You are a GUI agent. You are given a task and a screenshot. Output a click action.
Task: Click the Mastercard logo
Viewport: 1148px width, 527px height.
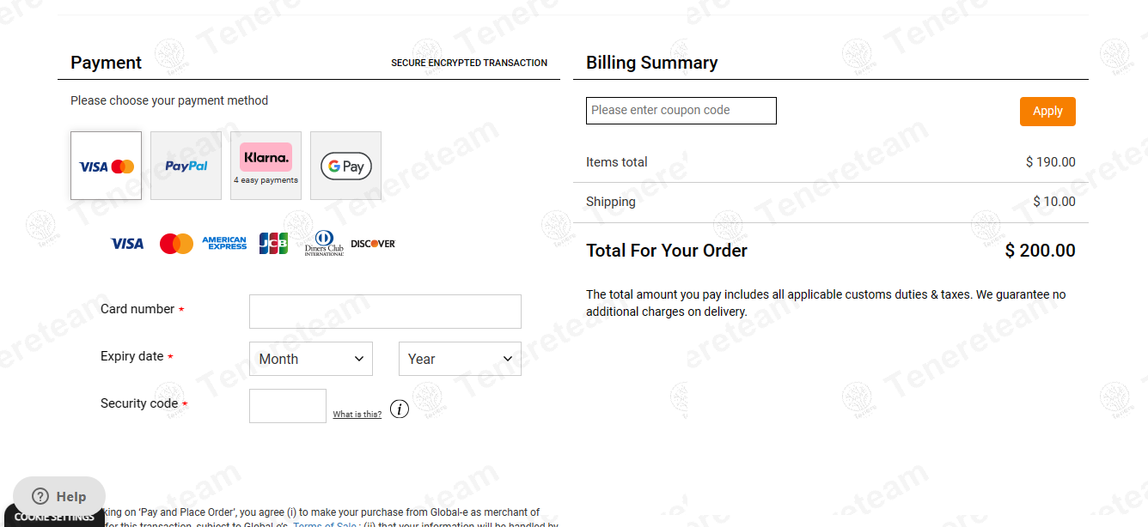(x=176, y=244)
